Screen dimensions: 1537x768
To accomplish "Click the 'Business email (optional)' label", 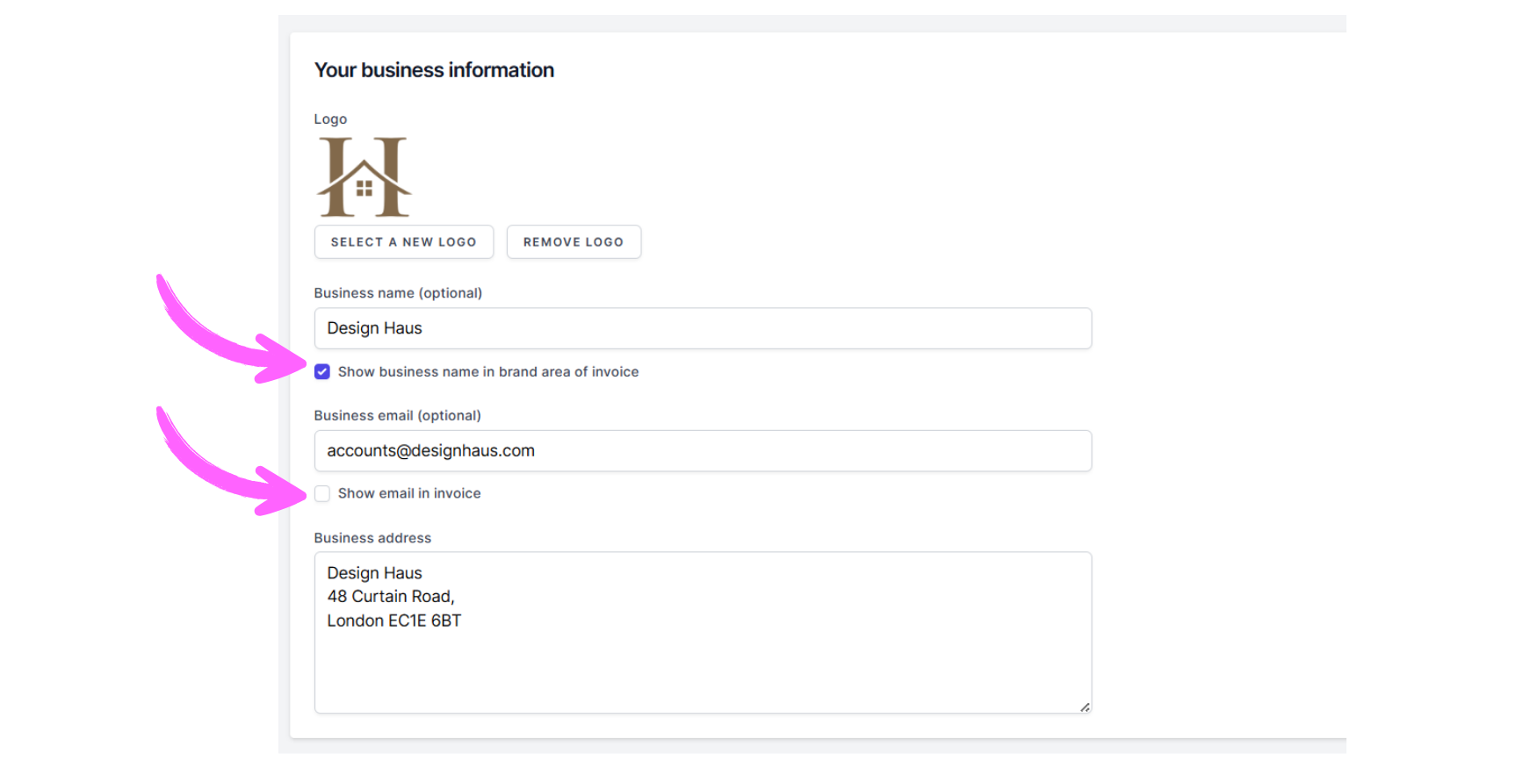I will pyautogui.click(x=397, y=416).
